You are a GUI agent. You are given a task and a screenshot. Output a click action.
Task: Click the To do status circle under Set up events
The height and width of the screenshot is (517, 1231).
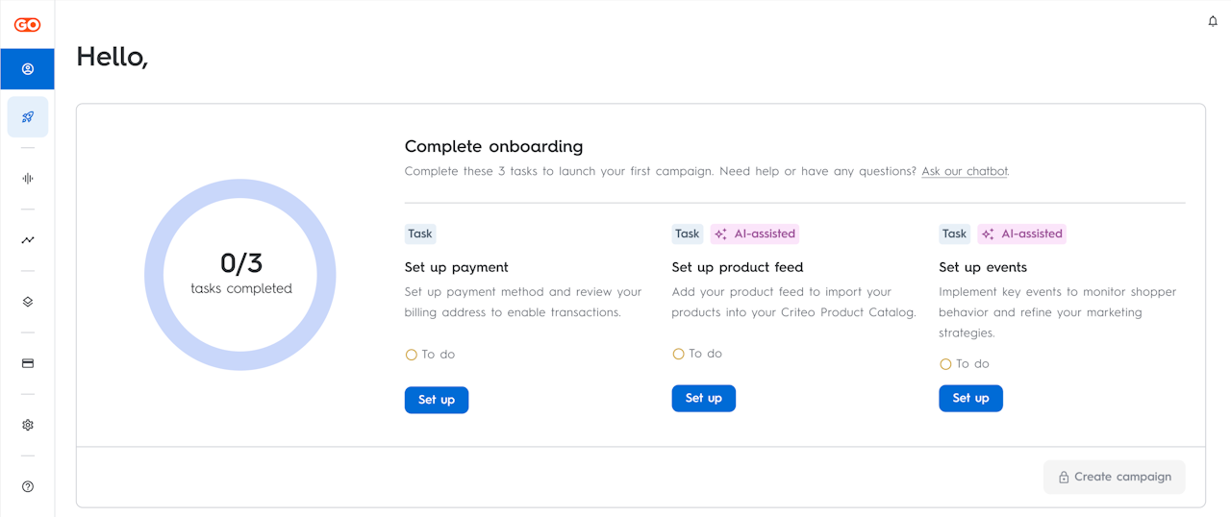[x=945, y=364]
